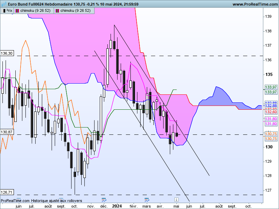Screen dimensions: 279x209
Task: Select the 130,87 horizontal line label
Action: point(7,132)
